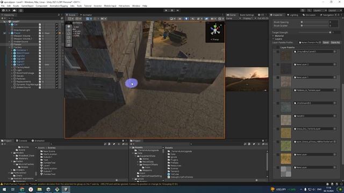Click the lock icon of the left Project panel
This screenshot has width=344, height=193.
point(123,140)
